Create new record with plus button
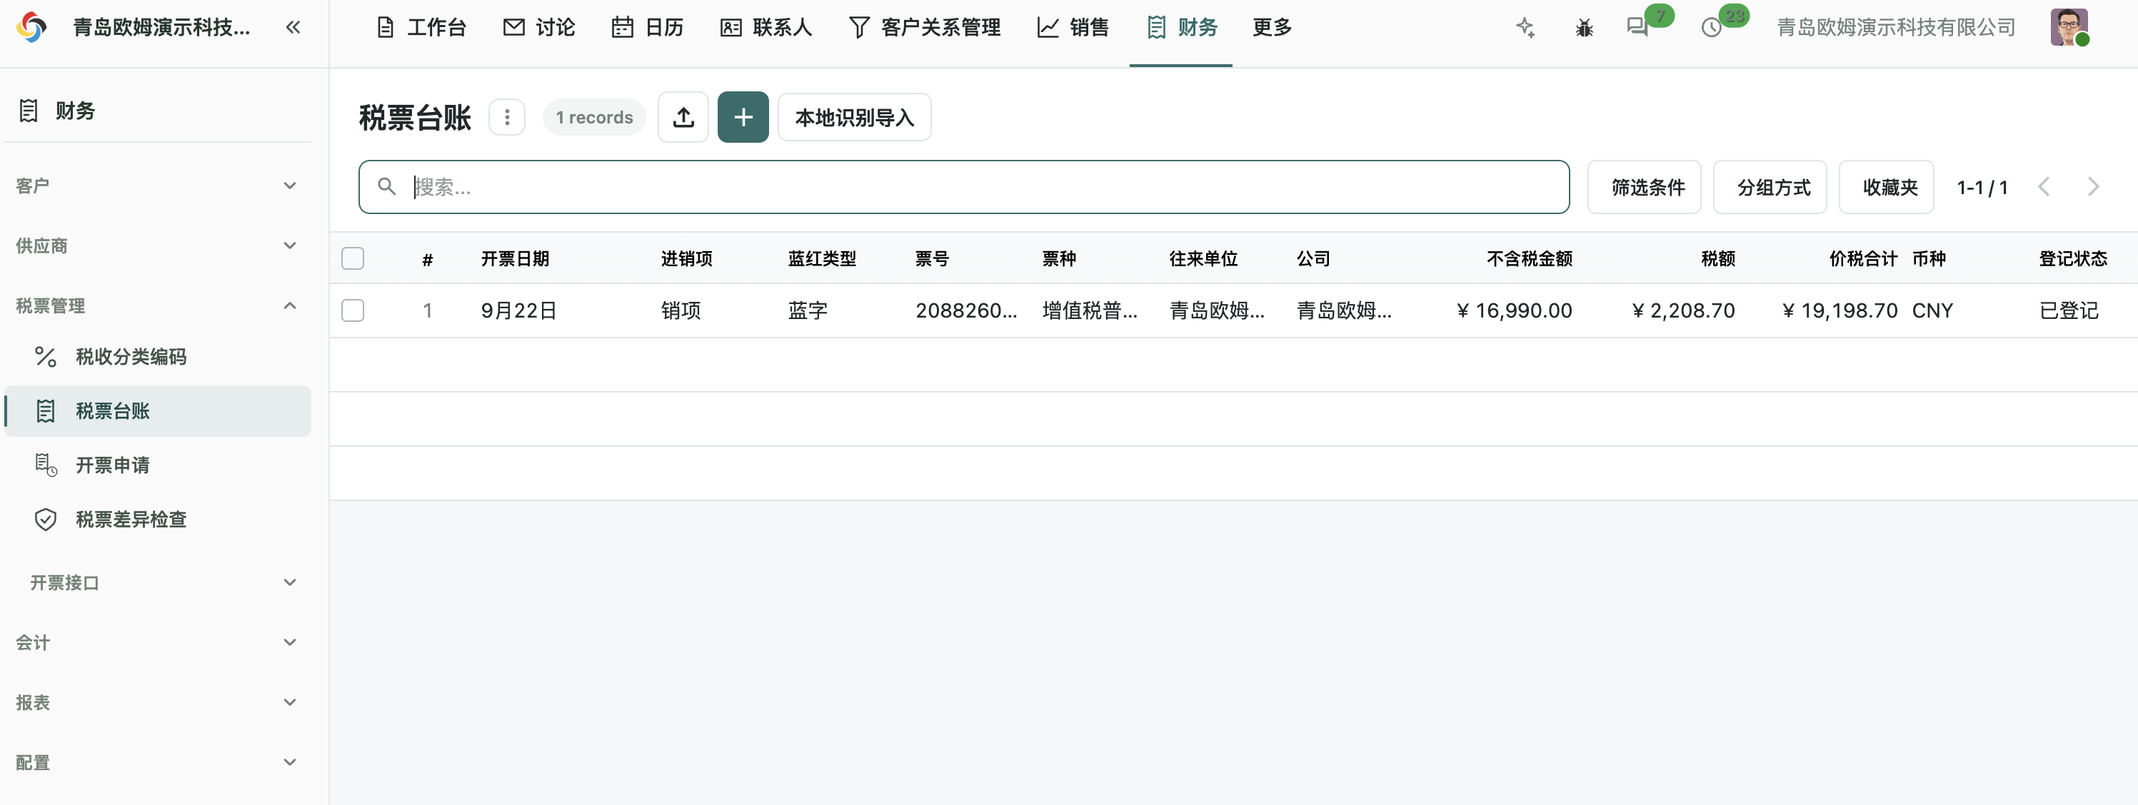The width and height of the screenshot is (2138, 805). coord(743,117)
